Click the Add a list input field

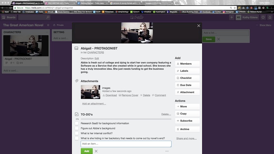(x=226, y=33)
